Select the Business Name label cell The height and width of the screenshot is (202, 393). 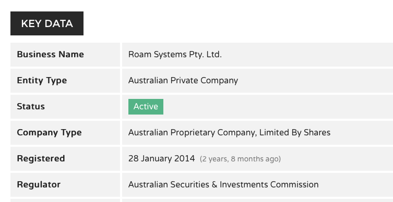tap(65, 55)
